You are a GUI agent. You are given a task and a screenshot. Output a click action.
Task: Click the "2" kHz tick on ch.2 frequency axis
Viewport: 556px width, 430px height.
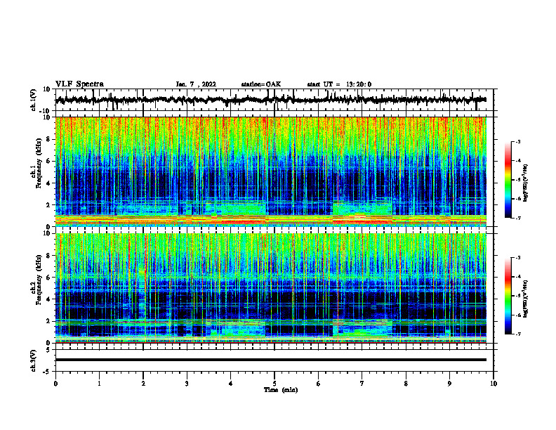pos(49,321)
